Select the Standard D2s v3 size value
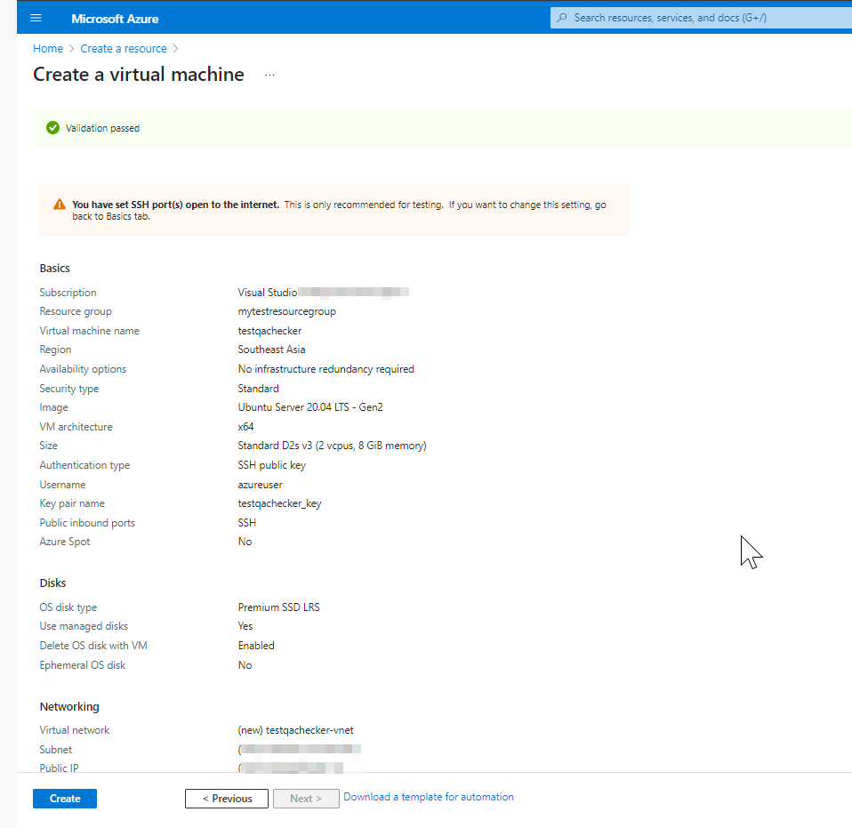 (x=332, y=446)
